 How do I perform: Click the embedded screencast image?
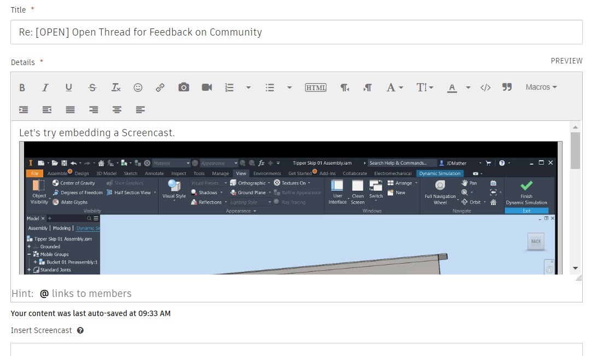291,208
